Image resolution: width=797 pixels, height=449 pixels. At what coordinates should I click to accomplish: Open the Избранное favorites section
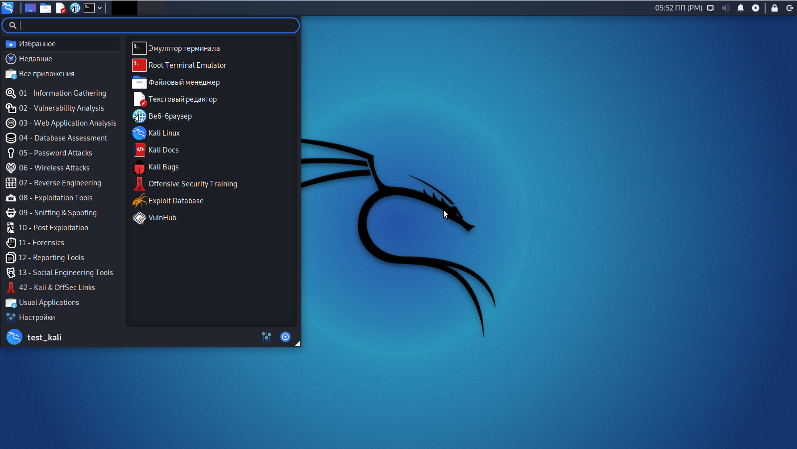pyautogui.click(x=37, y=43)
